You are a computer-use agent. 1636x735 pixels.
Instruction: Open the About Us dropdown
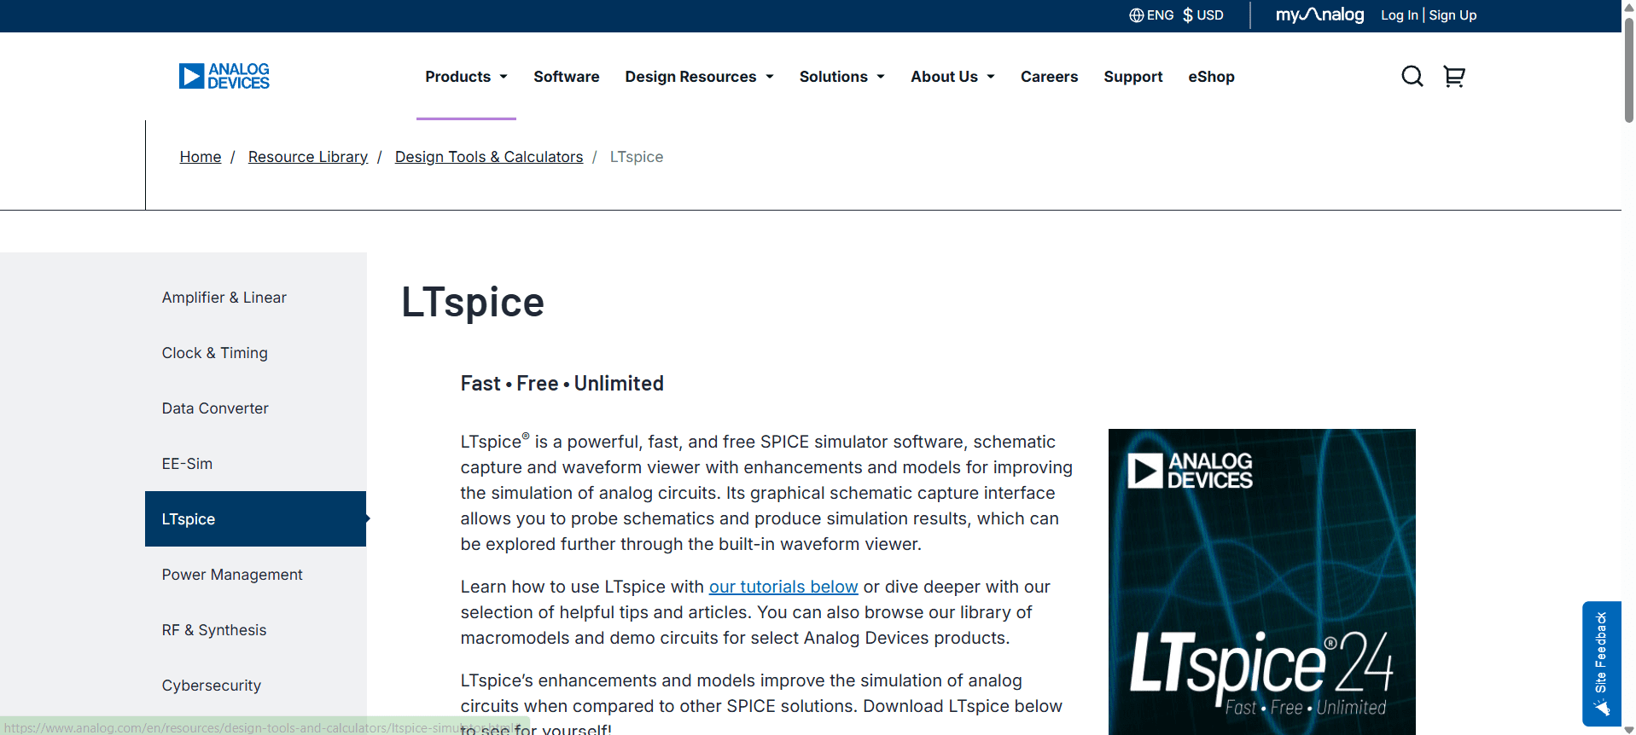tap(952, 77)
